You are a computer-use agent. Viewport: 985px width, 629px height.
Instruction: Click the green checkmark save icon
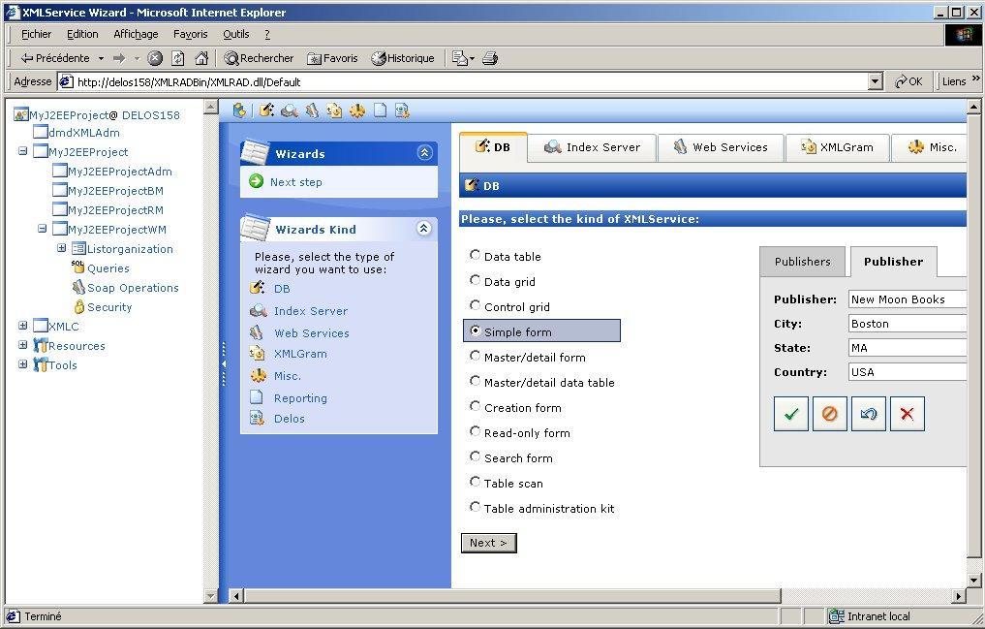(x=790, y=414)
